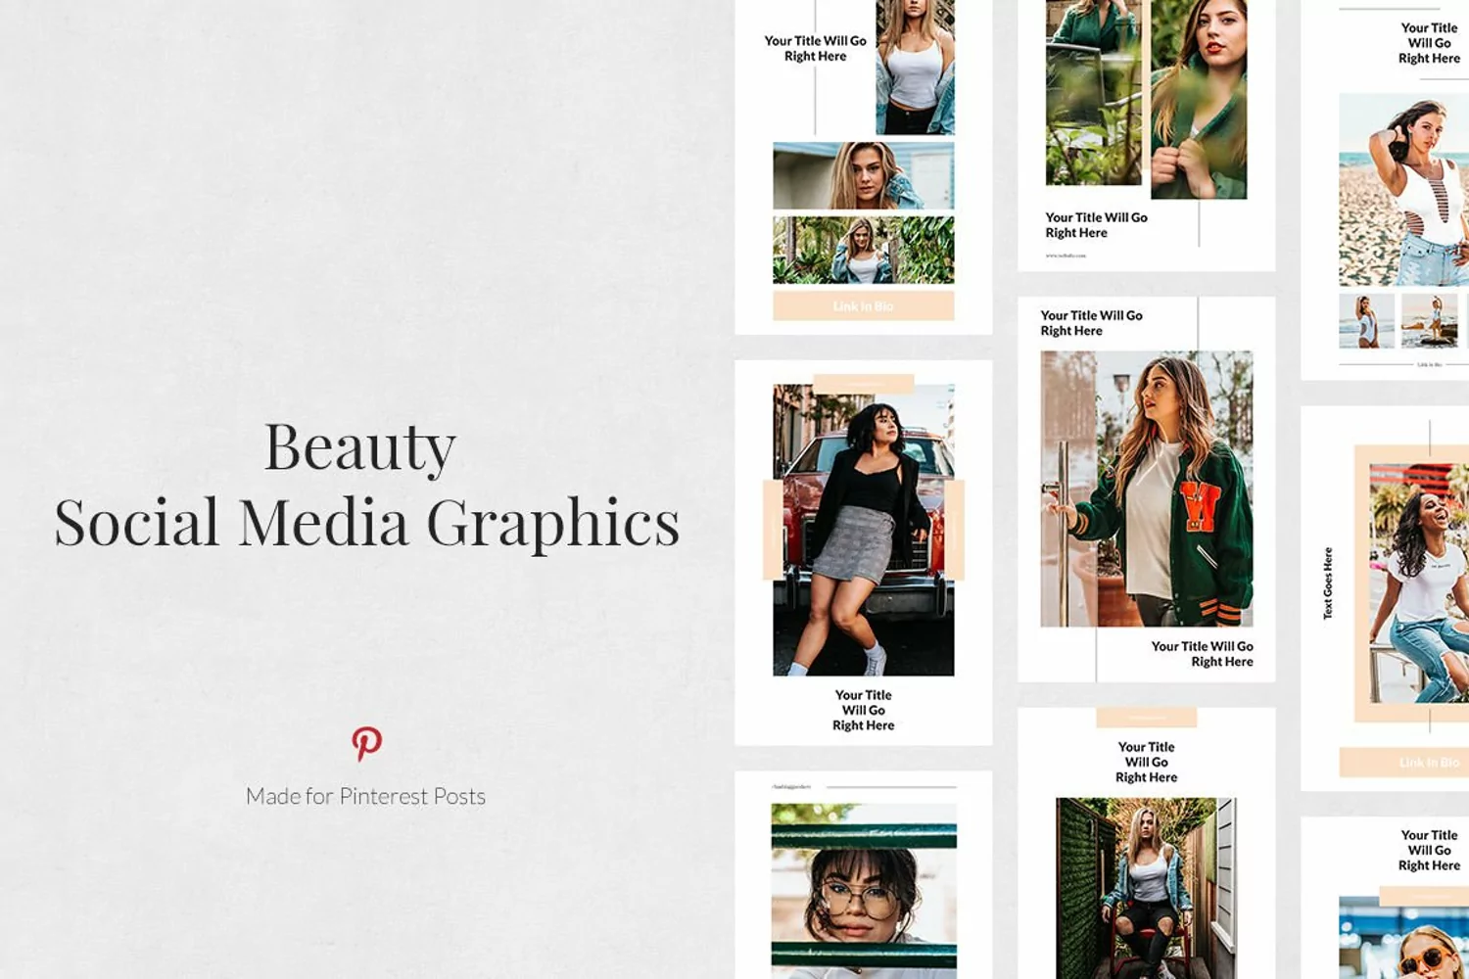Click the large beach photo of woman in white swimsuit

[1402, 189]
